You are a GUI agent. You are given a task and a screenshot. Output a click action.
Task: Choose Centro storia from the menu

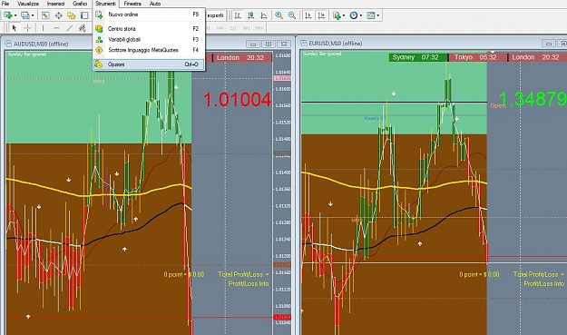coord(149,28)
